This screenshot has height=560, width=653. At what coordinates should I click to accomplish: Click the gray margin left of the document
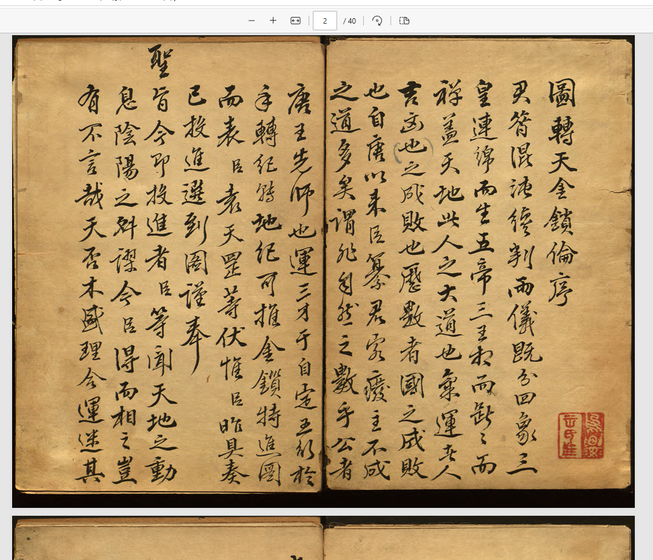pyautogui.click(x=5, y=273)
